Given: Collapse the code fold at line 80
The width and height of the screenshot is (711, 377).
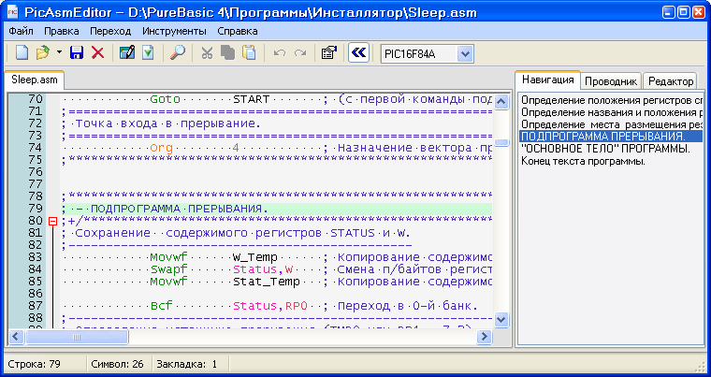Looking at the screenshot, I should pyautogui.click(x=53, y=221).
